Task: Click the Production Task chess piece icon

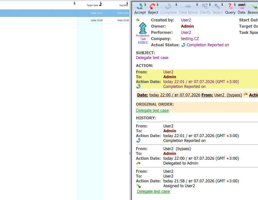Action: 143,28
